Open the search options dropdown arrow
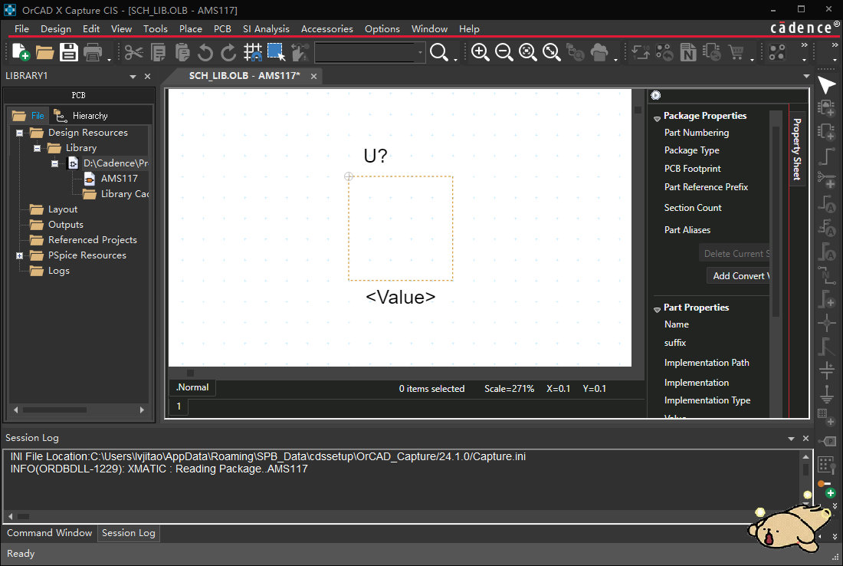This screenshot has height=566, width=843. pos(454,58)
